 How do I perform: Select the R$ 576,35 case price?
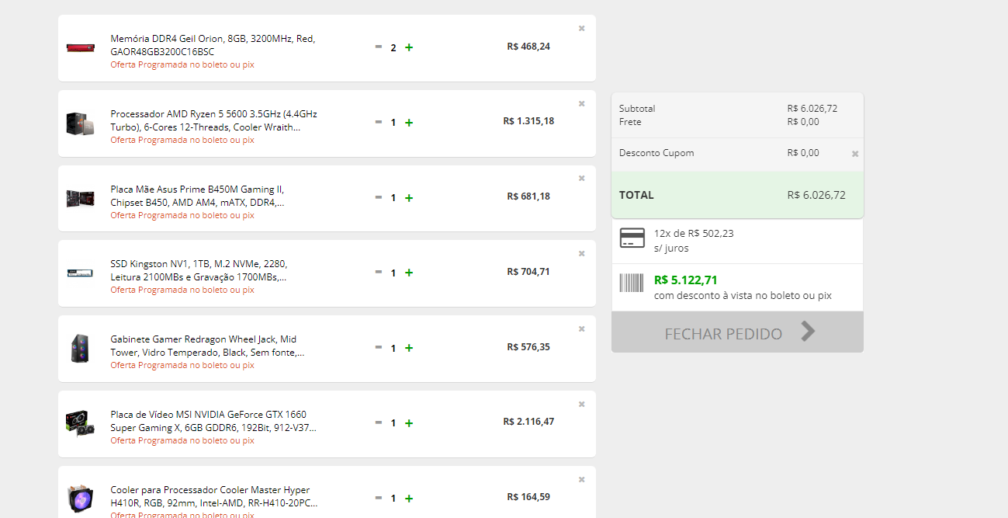[528, 347]
